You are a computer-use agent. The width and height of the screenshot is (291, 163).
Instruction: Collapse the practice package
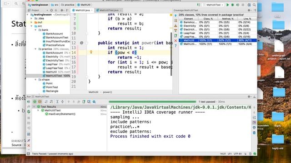pyautogui.click(x=35, y=49)
